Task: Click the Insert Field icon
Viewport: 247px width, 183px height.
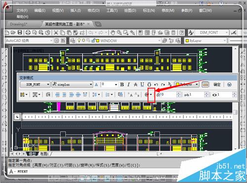Action: [x=120, y=94]
